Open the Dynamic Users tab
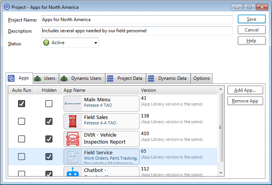 point(82,78)
